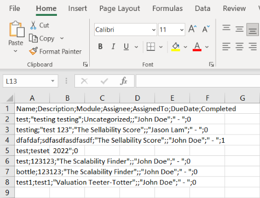Select row 5 header
Screen dimensions: 260x198
tap(7, 150)
